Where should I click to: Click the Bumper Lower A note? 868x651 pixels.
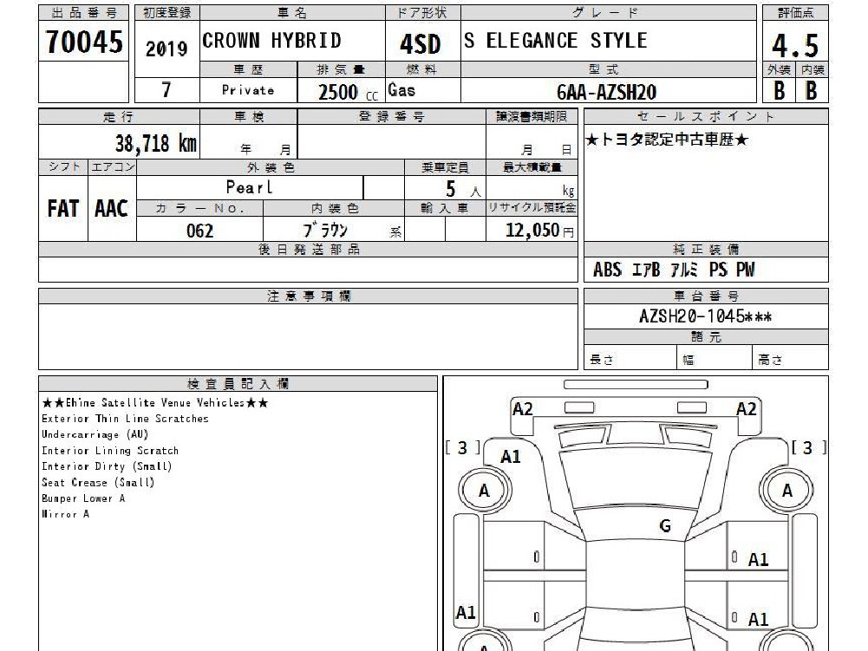tap(83, 498)
